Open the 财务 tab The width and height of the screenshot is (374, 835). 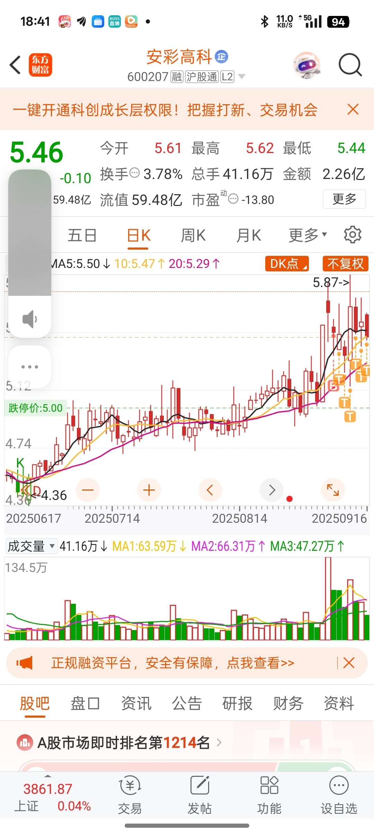coord(288,703)
